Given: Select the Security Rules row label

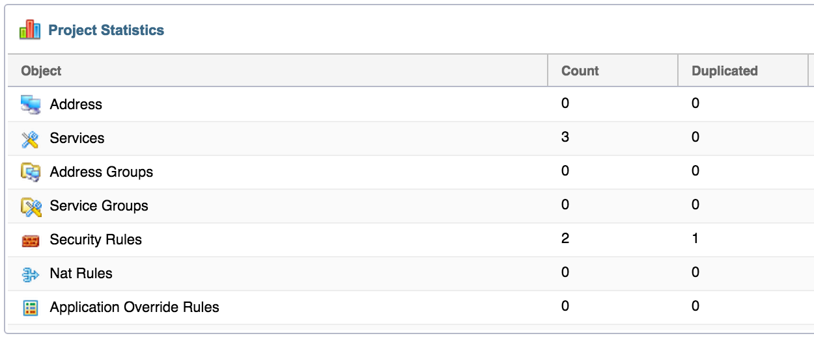Looking at the screenshot, I should (96, 240).
